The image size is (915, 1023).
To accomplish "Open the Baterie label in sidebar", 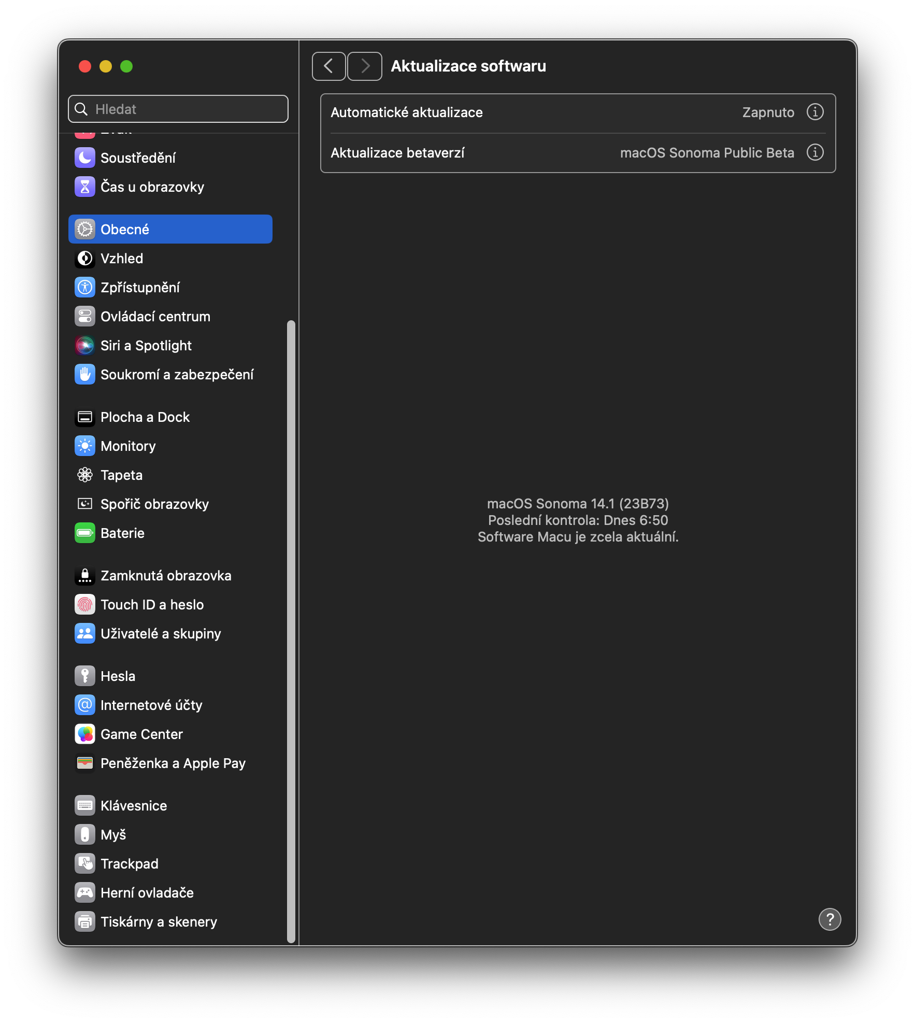I will pos(122,533).
